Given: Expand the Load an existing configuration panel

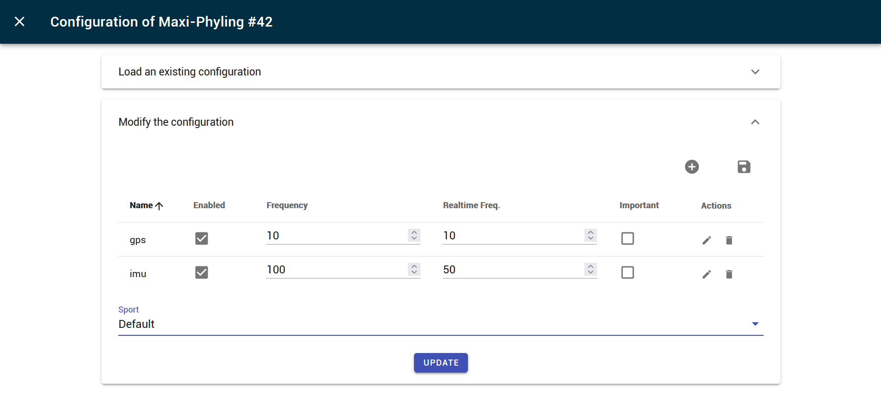Looking at the screenshot, I should click(440, 72).
